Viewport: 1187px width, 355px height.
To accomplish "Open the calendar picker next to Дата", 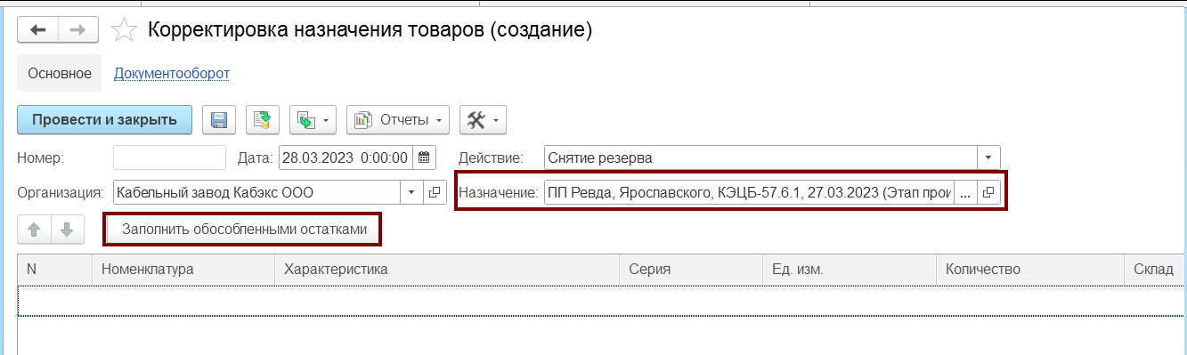I will click(424, 158).
